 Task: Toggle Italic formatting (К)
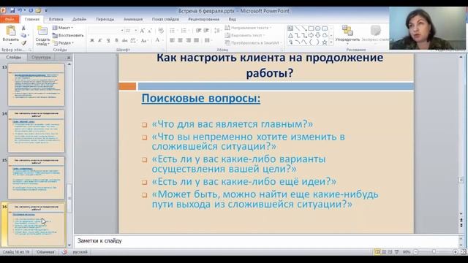pyautogui.click(x=100, y=40)
